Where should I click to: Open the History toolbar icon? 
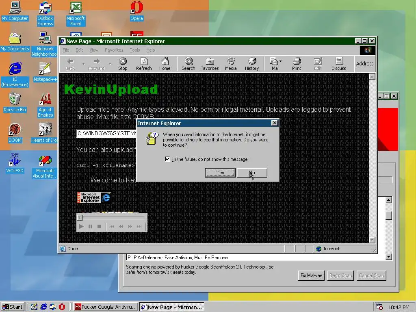pyautogui.click(x=252, y=64)
